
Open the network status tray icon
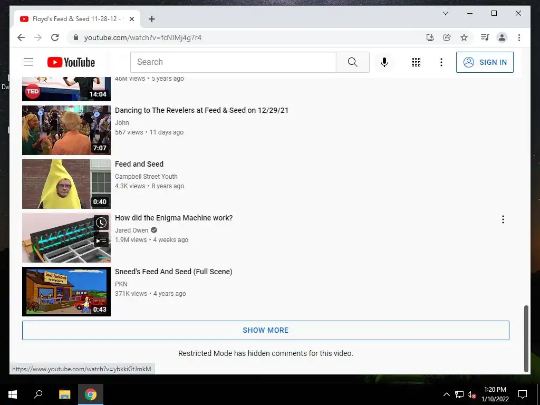point(459,394)
